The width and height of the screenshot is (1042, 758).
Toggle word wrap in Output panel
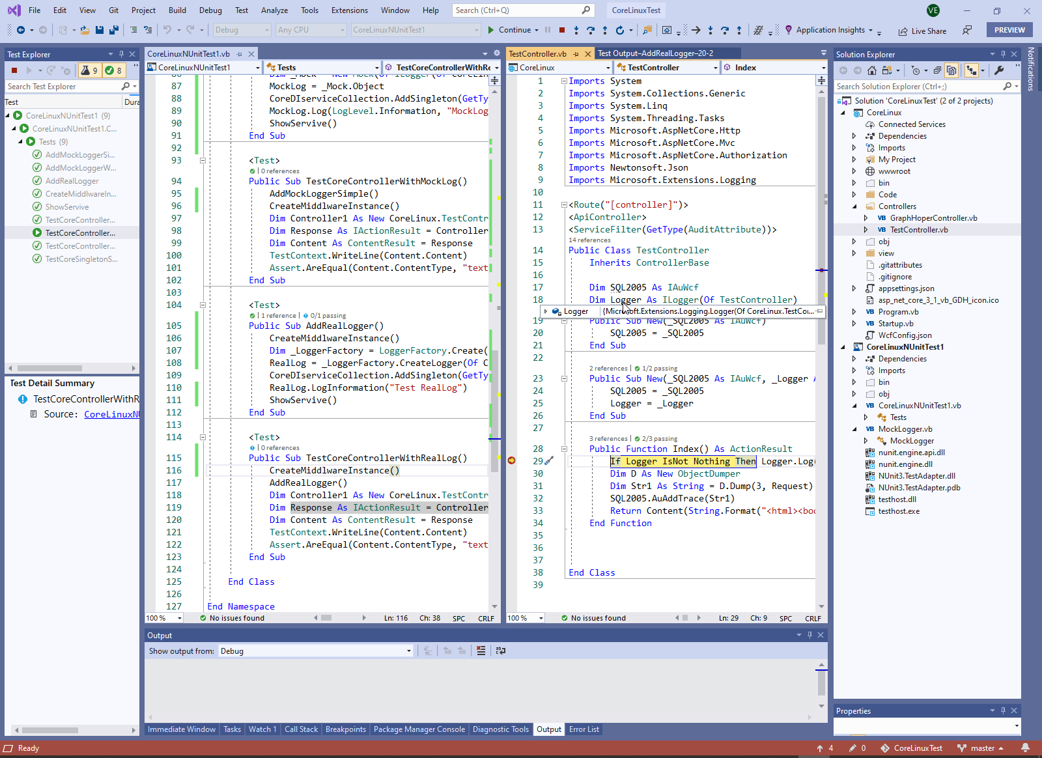pyautogui.click(x=500, y=651)
